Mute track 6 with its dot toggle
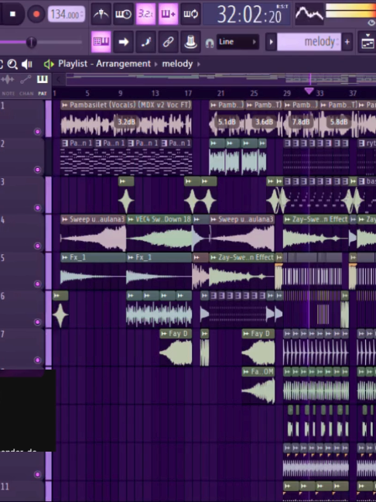Image resolution: width=376 pixels, height=502 pixels. (38, 321)
